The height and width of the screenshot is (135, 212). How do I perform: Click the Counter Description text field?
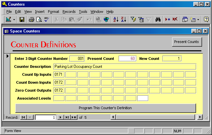tap(125, 67)
